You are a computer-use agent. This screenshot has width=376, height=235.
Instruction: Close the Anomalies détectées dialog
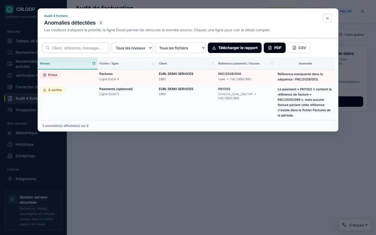tap(327, 18)
